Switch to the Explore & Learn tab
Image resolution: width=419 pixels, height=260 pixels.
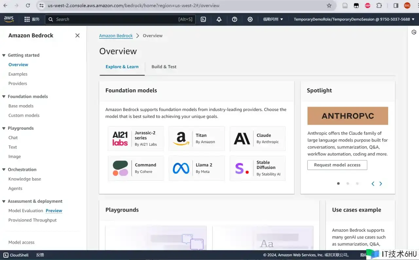tap(122, 67)
